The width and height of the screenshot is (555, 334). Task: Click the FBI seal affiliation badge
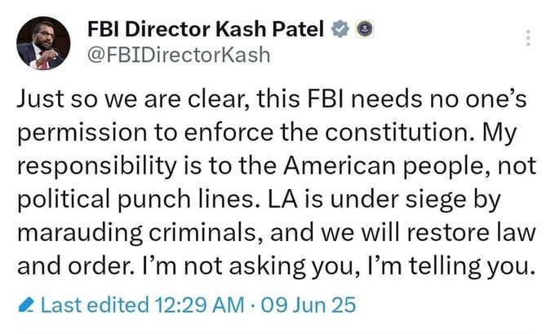(x=365, y=29)
